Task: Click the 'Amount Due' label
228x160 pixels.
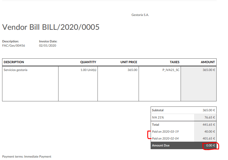Action: (161, 146)
